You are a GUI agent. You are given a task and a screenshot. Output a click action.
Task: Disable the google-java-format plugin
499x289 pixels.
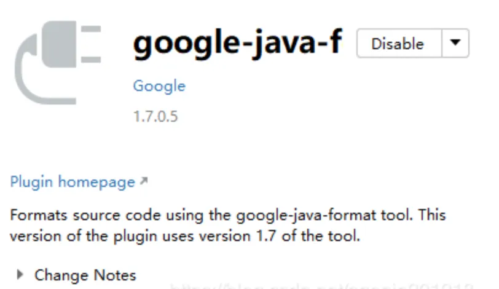click(x=399, y=43)
